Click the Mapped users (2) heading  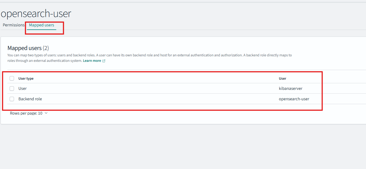click(x=28, y=48)
